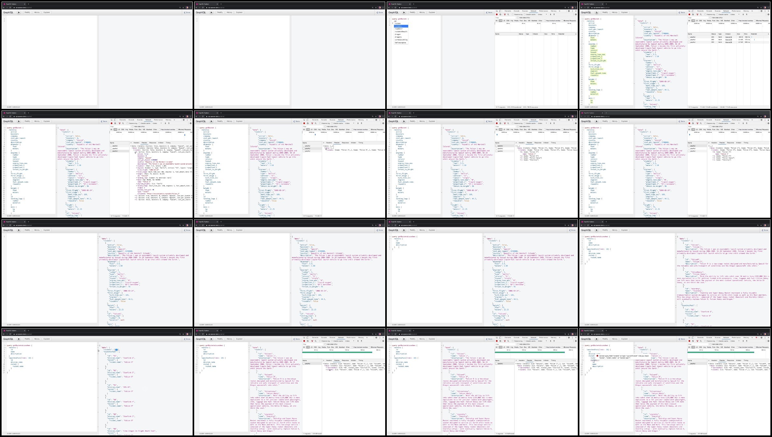Viewport: 772px width, 437px height.
Task: In the autocomplete frame, click the browser reload icon
Action: coord(395,8)
